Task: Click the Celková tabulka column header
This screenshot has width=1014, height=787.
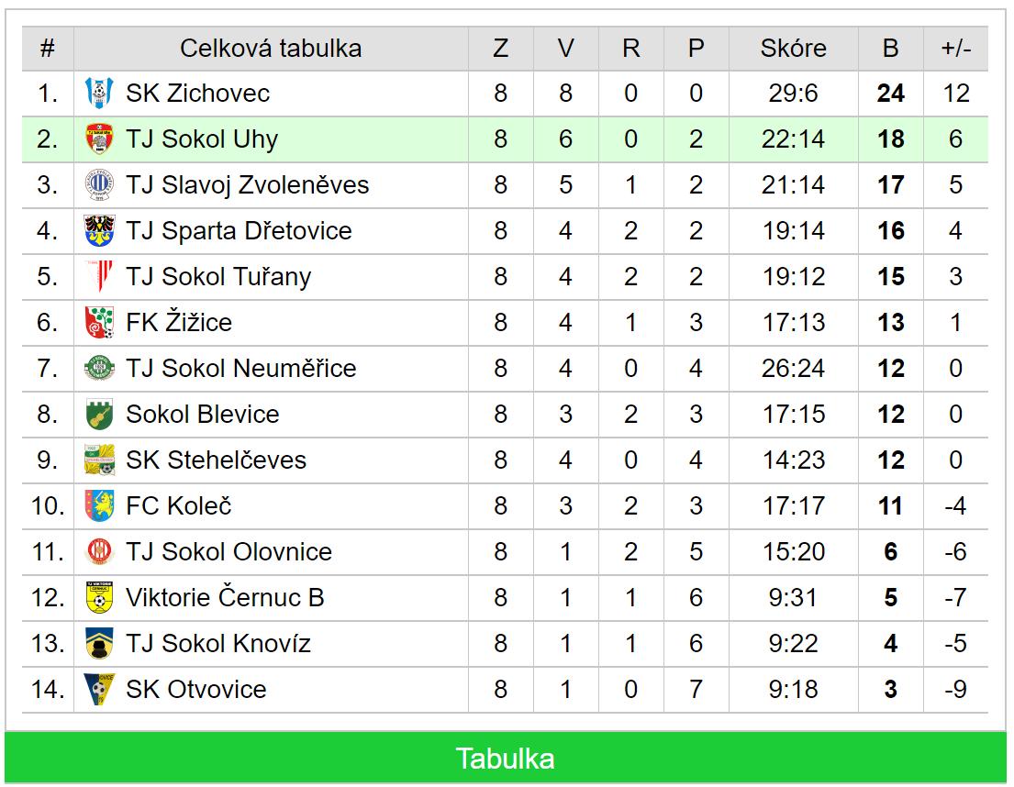Action: tap(271, 49)
